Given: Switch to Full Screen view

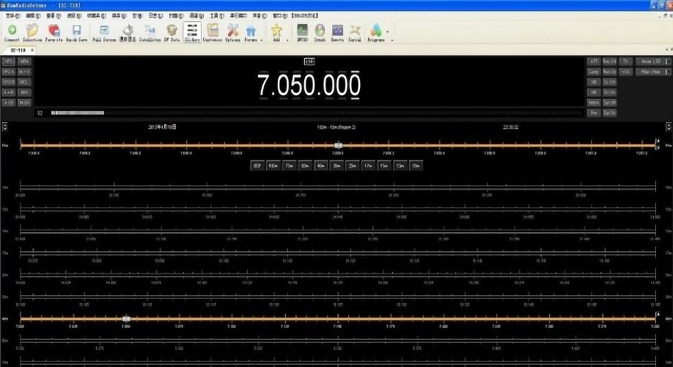Looking at the screenshot, I should coord(104,32).
